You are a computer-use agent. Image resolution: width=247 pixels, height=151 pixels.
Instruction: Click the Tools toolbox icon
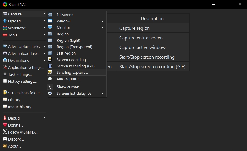click(5, 35)
